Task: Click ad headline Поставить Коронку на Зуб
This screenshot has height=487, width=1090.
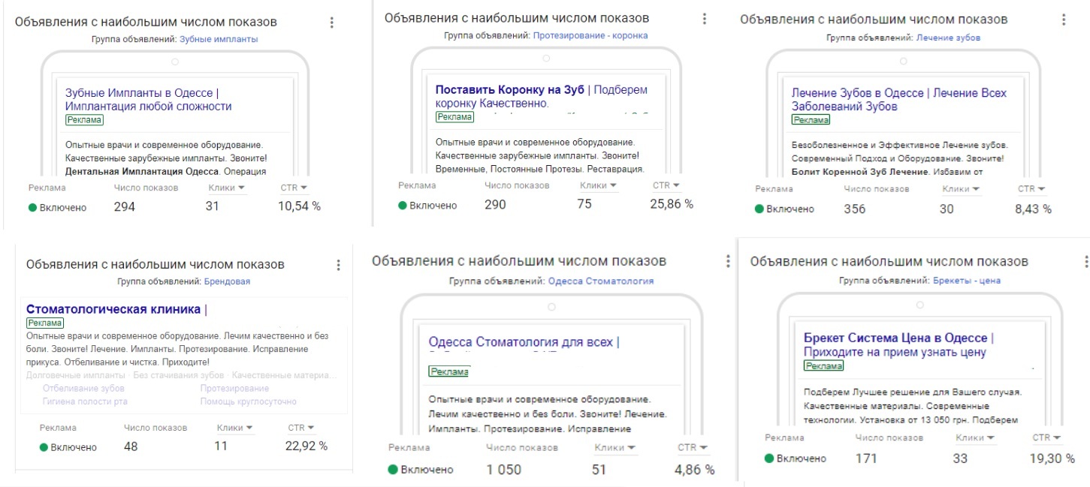Action: (510, 90)
